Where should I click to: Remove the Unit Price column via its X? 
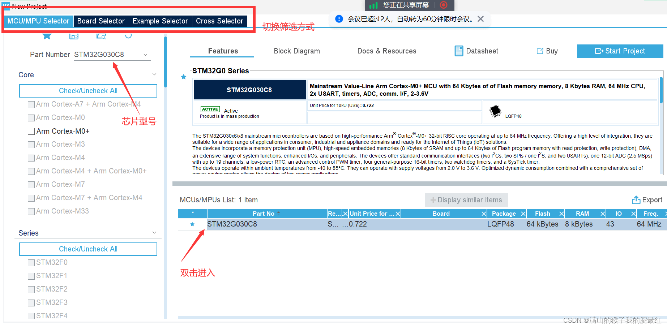tap(398, 214)
